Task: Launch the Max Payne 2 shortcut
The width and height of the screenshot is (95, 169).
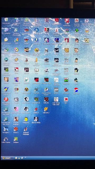Action: [x=26, y=109]
